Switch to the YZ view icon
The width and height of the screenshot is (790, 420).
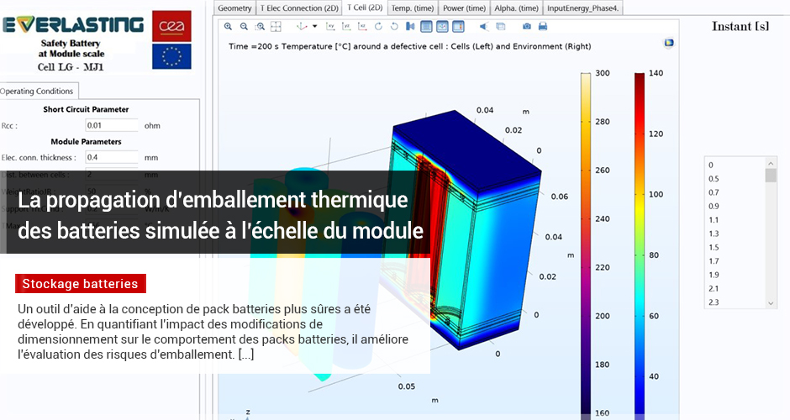tap(345, 26)
